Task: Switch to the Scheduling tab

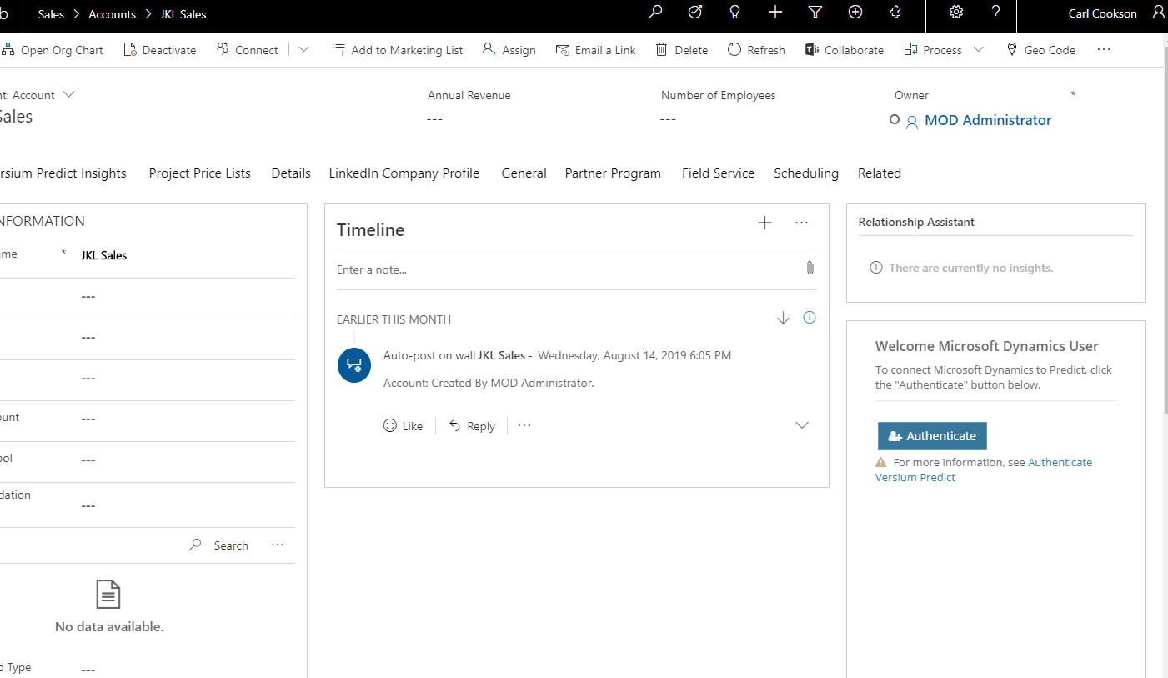Action: click(x=806, y=173)
